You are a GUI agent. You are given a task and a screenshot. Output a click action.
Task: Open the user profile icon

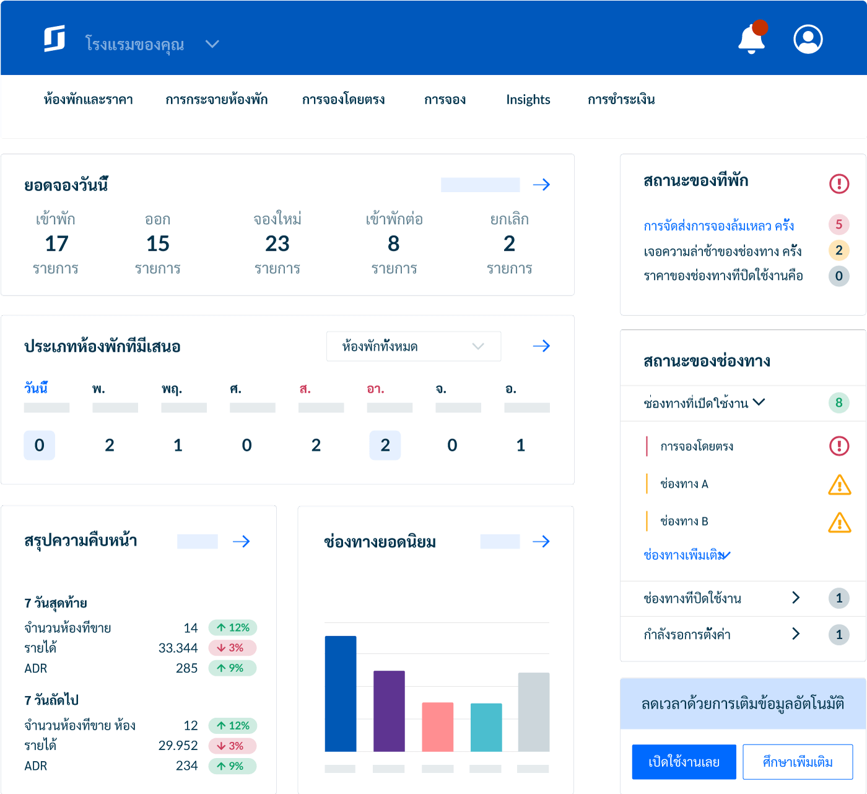[808, 40]
